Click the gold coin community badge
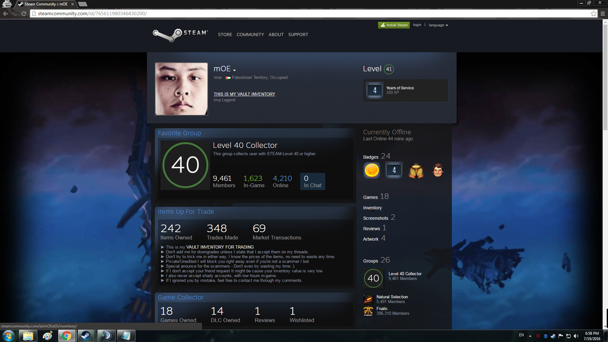608x342 pixels. [372, 170]
